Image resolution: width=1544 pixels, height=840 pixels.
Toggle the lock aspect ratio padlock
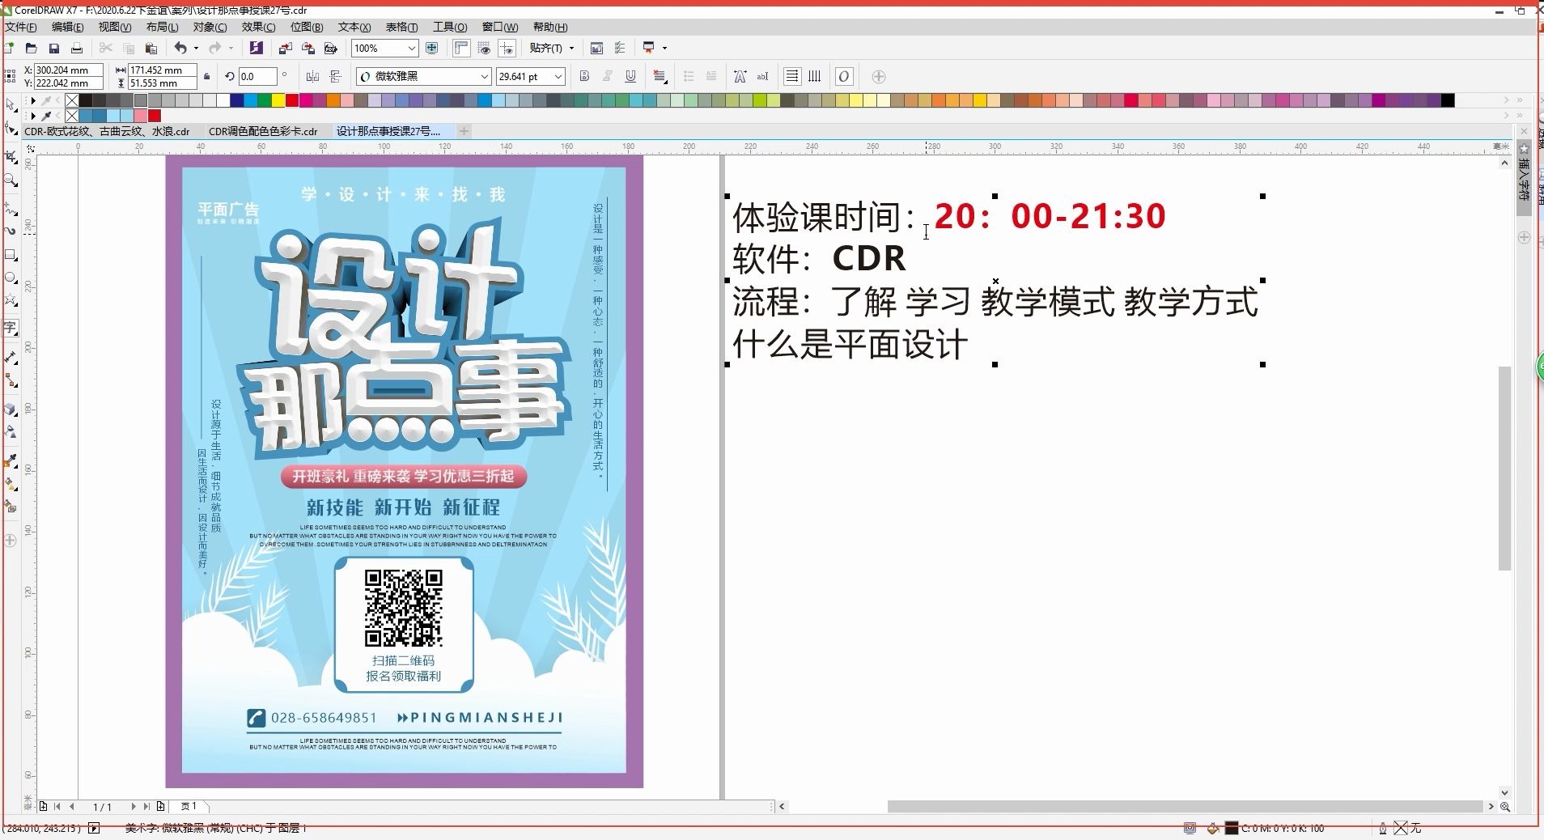206,76
